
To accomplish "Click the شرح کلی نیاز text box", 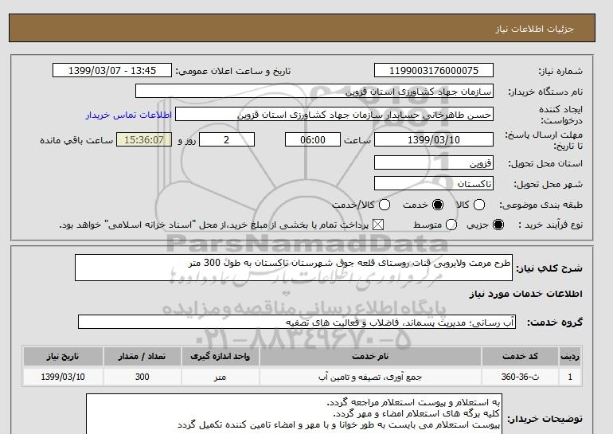I will [x=294, y=268].
